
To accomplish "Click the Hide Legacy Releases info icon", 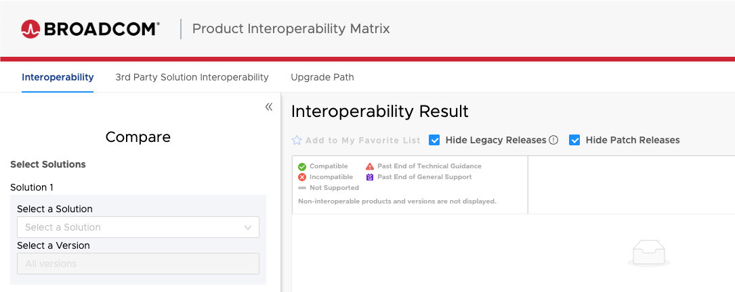I will click(553, 140).
